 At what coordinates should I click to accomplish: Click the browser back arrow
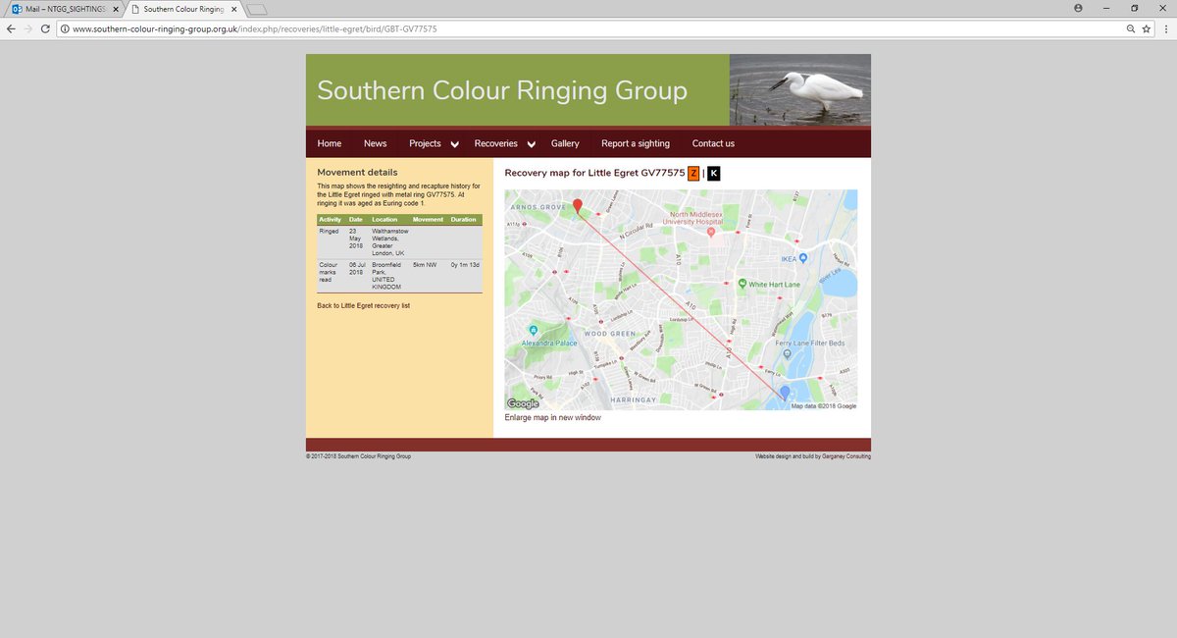pos(11,28)
